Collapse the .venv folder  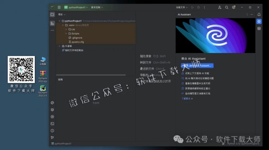63,25
